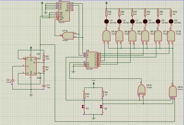Select the 74LS161 counter chip
This screenshot has height=125, width=184.
64,12
